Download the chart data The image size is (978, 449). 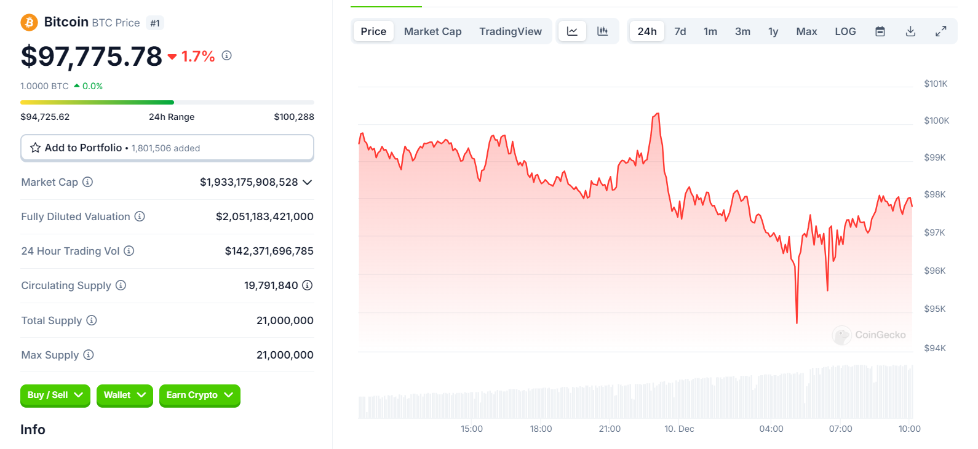tap(911, 31)
